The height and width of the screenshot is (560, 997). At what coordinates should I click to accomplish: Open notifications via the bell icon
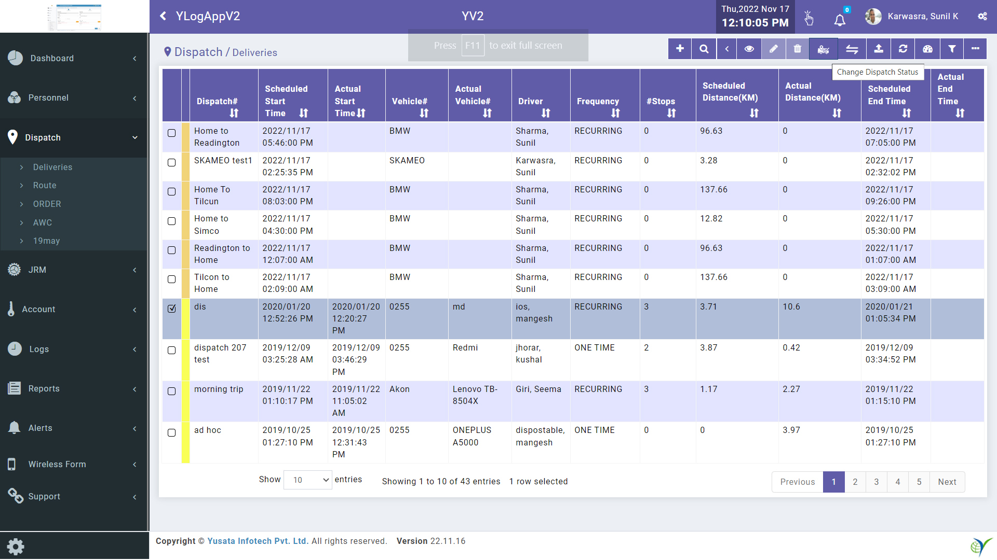tap(840, 20)
